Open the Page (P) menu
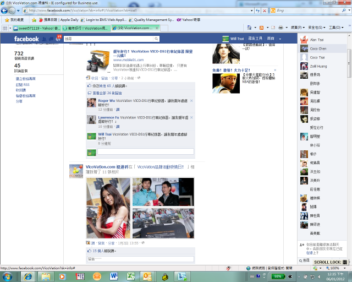This screenshot has width=352, height=282. point(298,28)
